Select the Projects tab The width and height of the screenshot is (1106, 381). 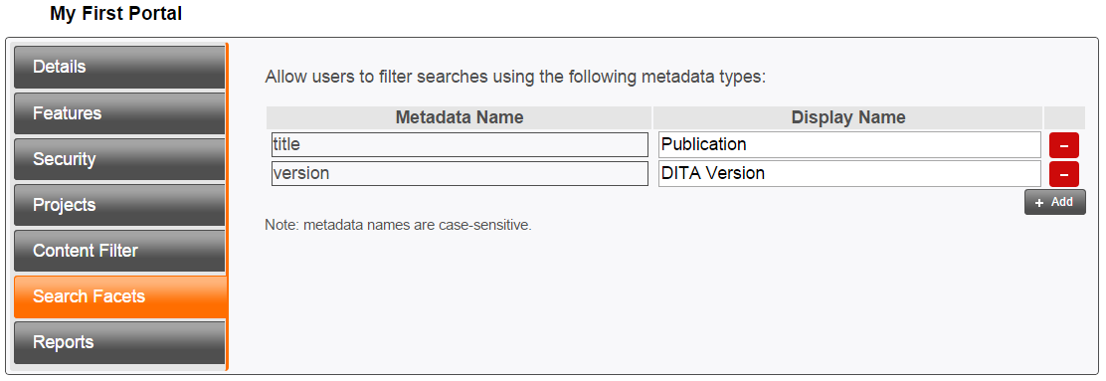(x=119, y=205)
